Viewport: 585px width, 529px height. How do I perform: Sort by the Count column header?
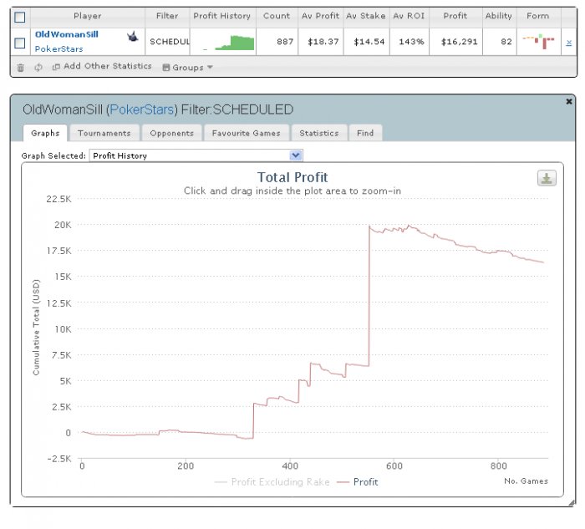(x=277, y=16)
